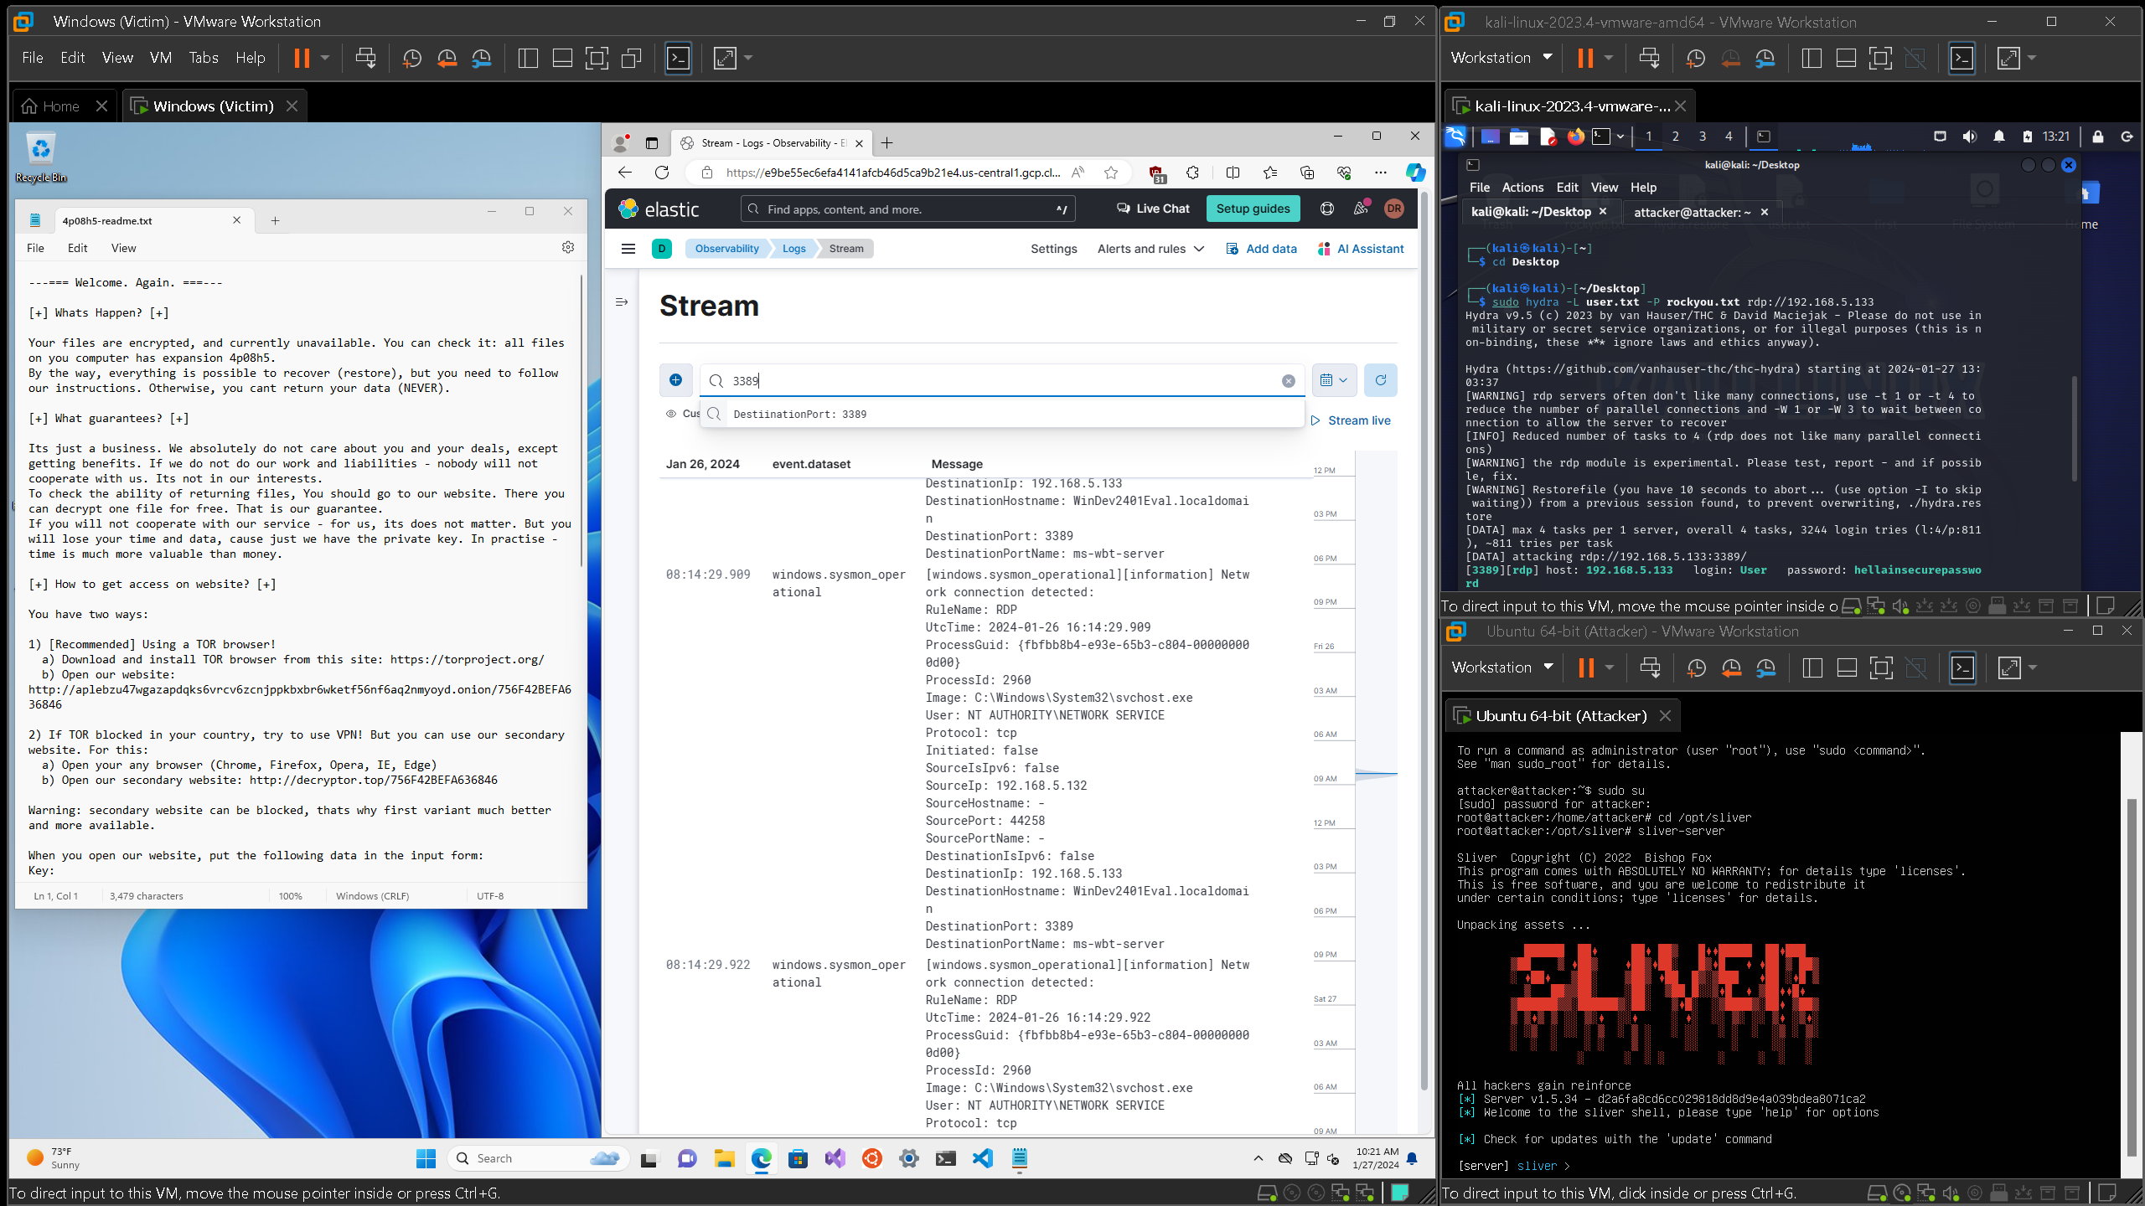Open the Edge extensions puzzle icon

[x=1192, y=173]
